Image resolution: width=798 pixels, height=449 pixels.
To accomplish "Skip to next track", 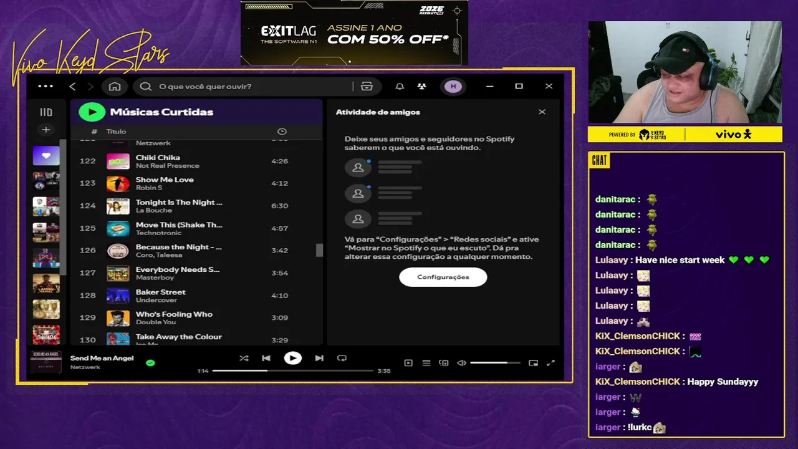I will (319, 358).
